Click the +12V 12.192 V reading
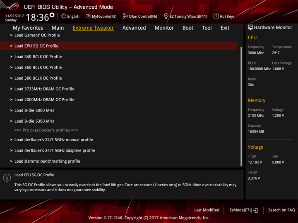This screenshot has height=223, width=298. [255, 162]
